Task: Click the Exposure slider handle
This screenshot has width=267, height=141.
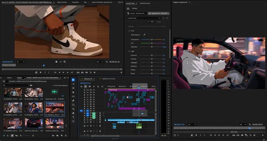Action: pyautogui.click(x=152, y=55)
